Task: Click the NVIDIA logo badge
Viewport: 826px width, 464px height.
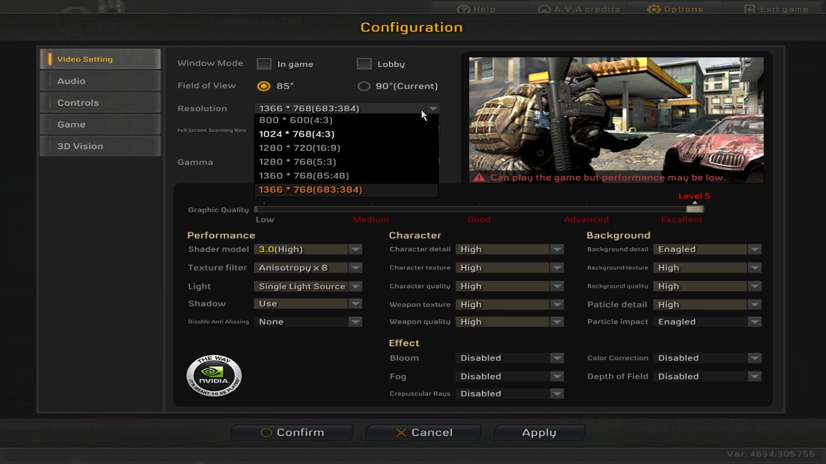Action: pyautogui.click(x=214, y=376)
